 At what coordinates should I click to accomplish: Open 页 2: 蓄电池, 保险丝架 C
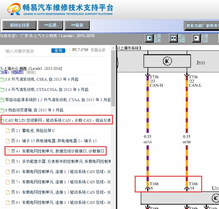33,131
